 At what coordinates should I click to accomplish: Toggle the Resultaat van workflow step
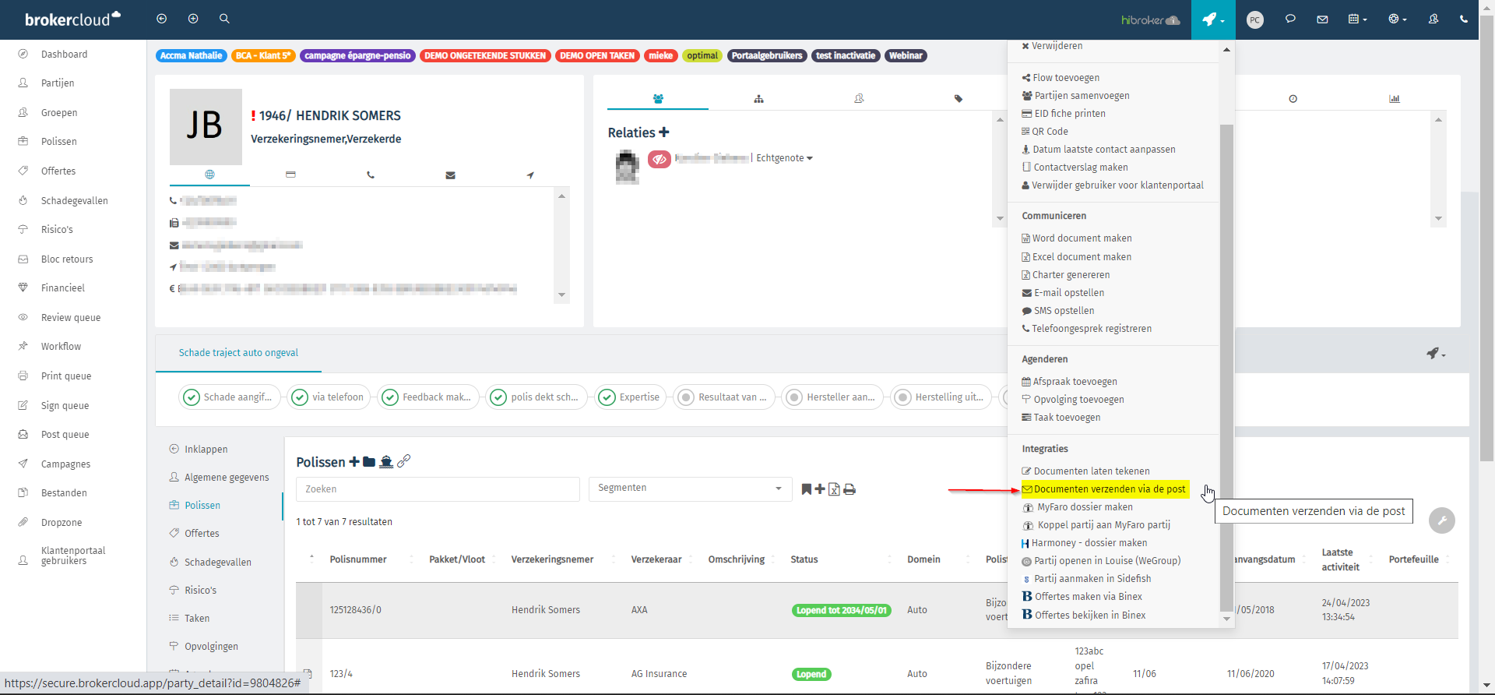[686, 397]
